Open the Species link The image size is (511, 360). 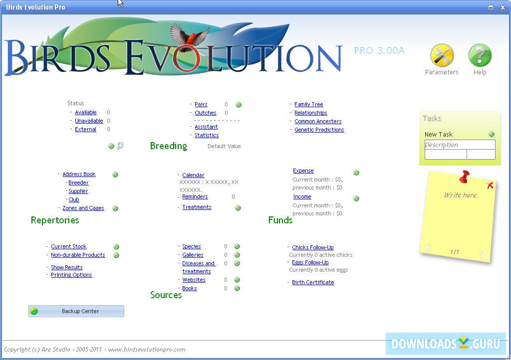pyautogui.click(x=192, y=247)
